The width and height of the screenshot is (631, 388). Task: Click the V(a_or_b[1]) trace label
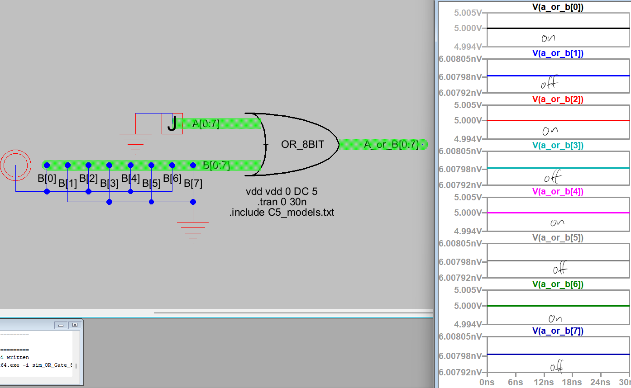558,53
